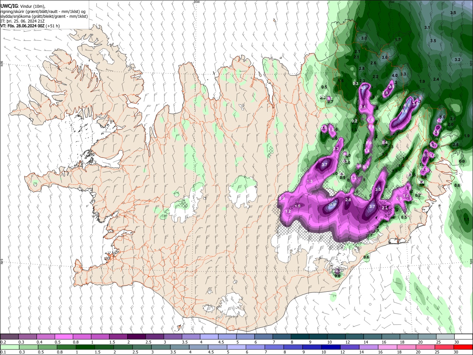
Task: Click the sleet/snow legend swatch labelled 0.2
Action: (x=9, y=337)
